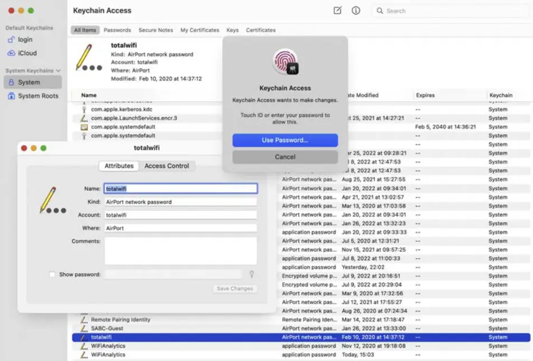Viewport: 533px width, 361px height.
Task: Switch to the Access Control tab
Action: [x=166, y=166]
